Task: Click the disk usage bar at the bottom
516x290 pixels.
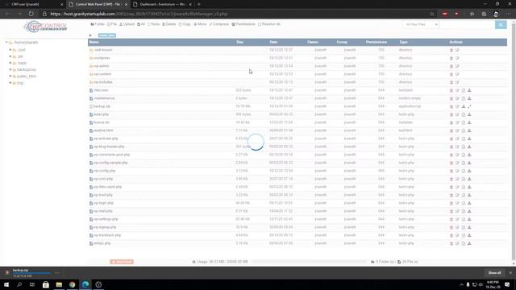Action: pos(310,262)
